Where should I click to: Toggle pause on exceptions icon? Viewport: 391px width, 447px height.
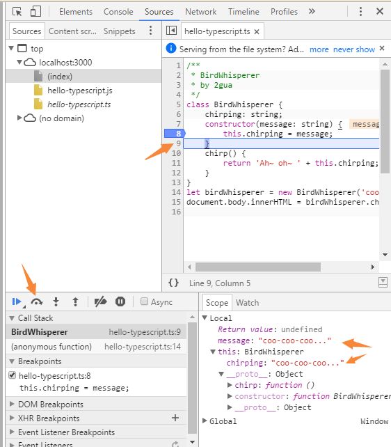tap(120, 301)
